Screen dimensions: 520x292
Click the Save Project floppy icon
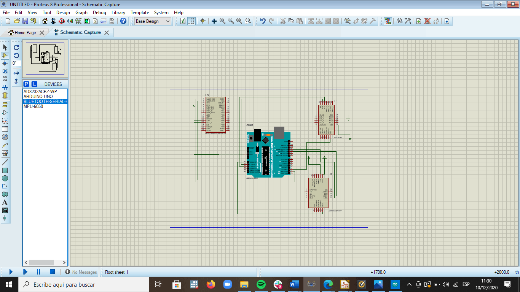click(x=25, y=21)
